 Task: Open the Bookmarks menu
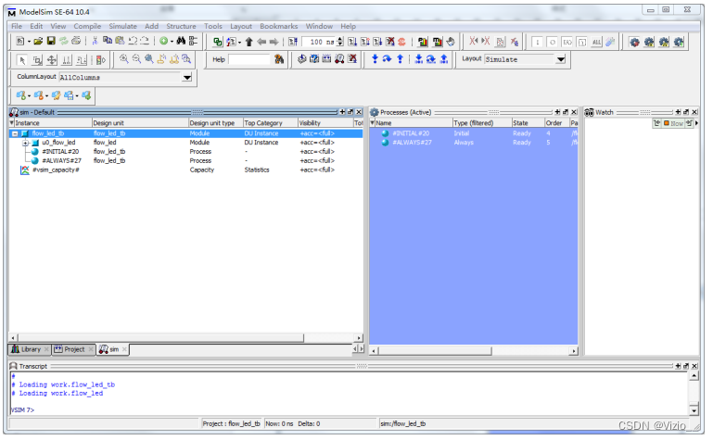[x=279, y=26]
